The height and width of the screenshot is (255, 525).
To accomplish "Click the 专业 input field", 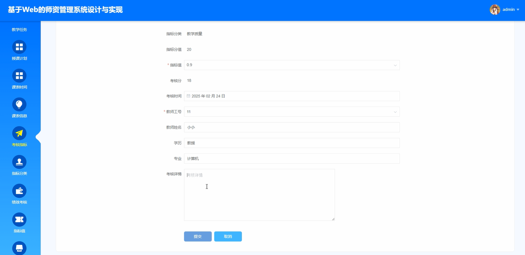I will pyautogui.click(x=292, y=159).
